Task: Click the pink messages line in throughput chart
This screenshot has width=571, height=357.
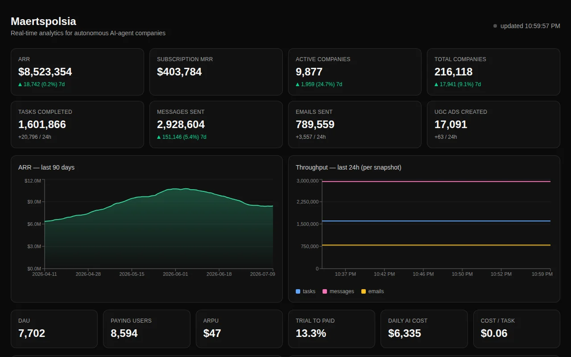Action: click(x=436, y=182)
